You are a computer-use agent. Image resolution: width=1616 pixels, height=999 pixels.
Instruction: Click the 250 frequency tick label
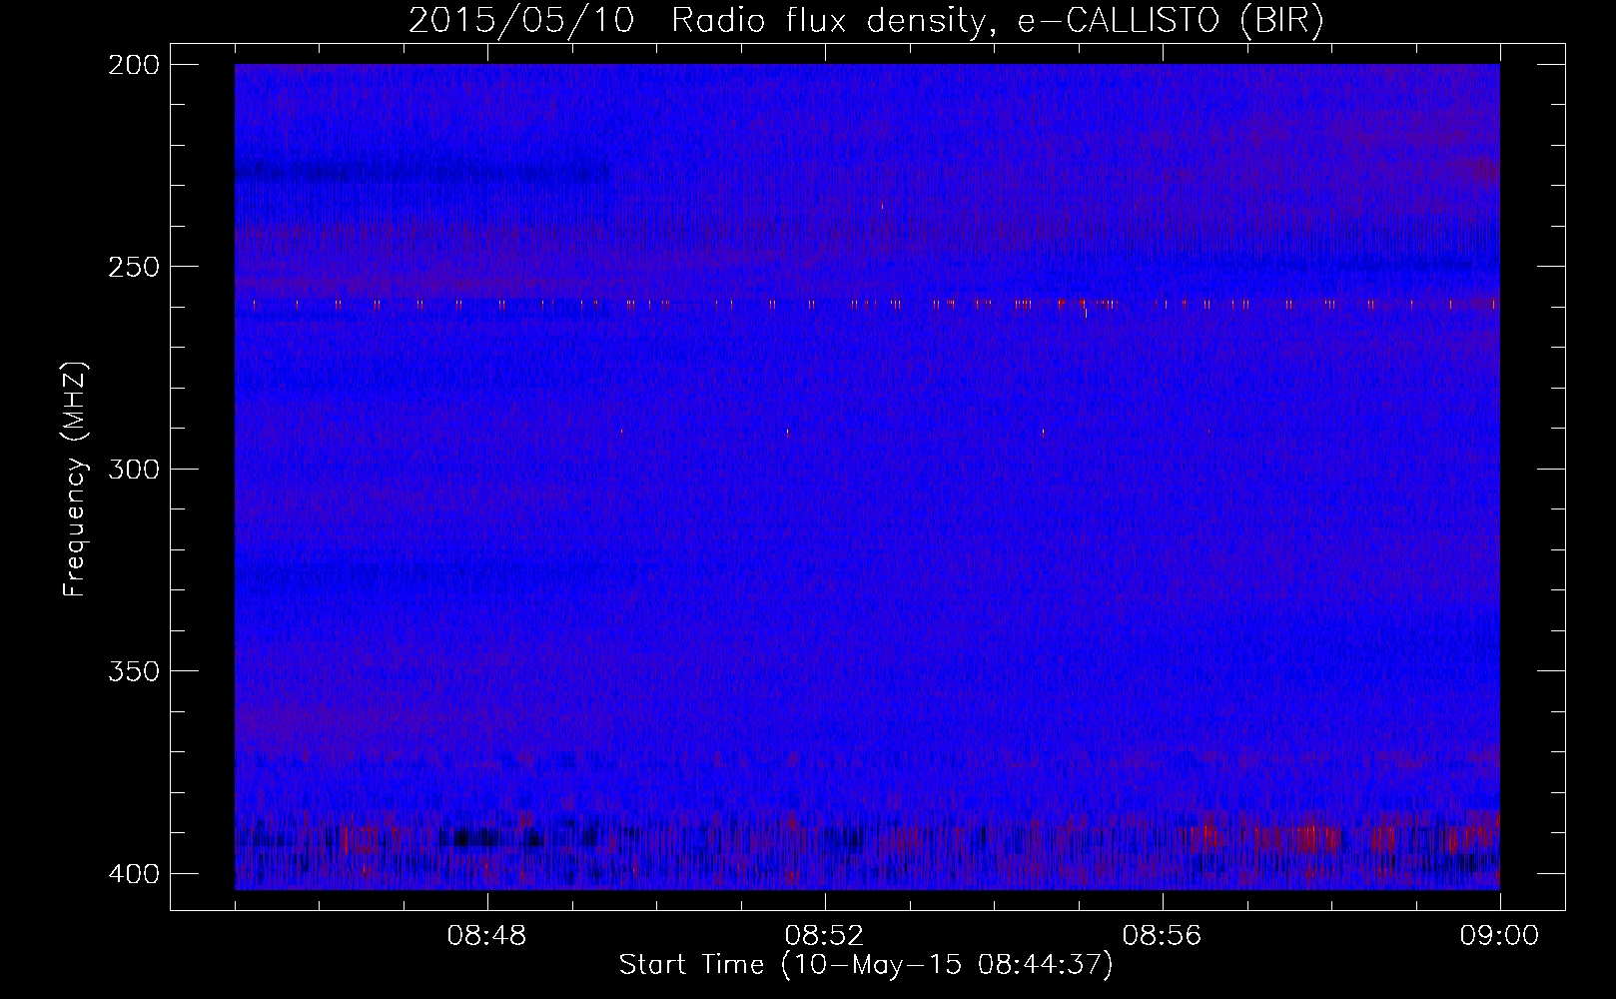point(133,267)
